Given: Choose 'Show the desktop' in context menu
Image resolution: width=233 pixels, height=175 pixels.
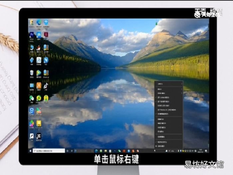Looking at the screenshot, I should point(168,132).
